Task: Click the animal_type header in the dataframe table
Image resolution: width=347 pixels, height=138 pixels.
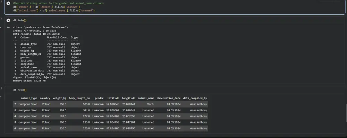Action: tap(29, 98)
